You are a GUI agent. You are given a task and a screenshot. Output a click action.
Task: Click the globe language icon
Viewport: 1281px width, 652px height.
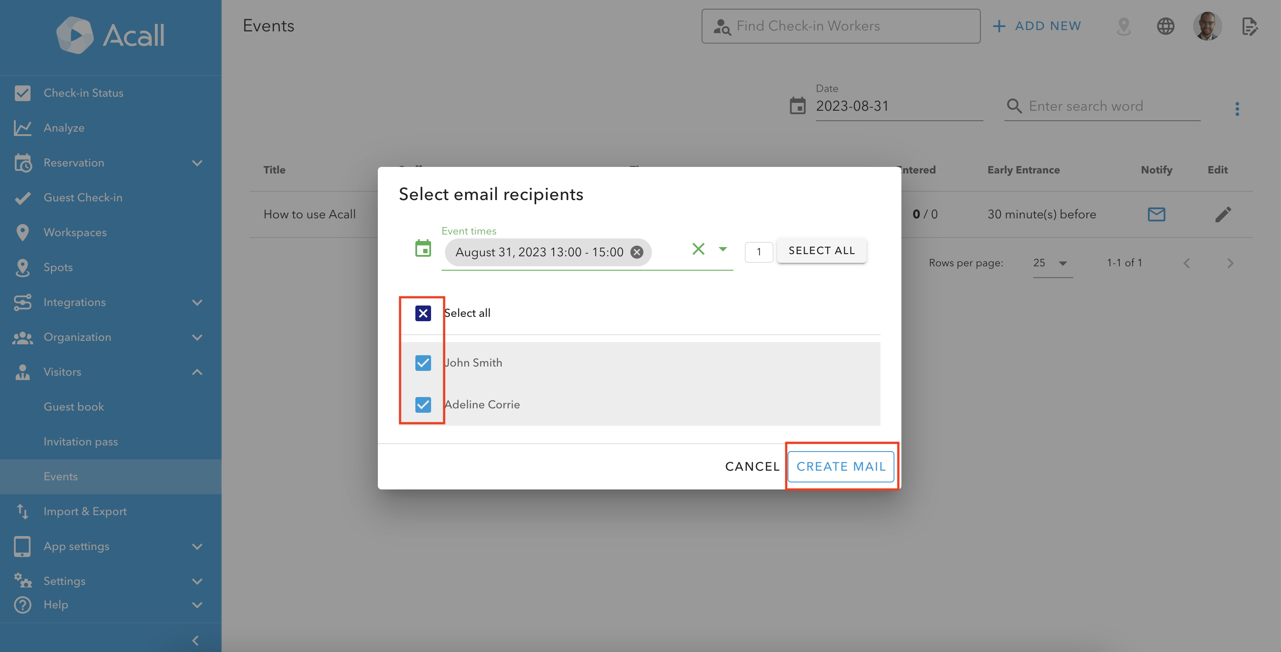(1165, 26)
